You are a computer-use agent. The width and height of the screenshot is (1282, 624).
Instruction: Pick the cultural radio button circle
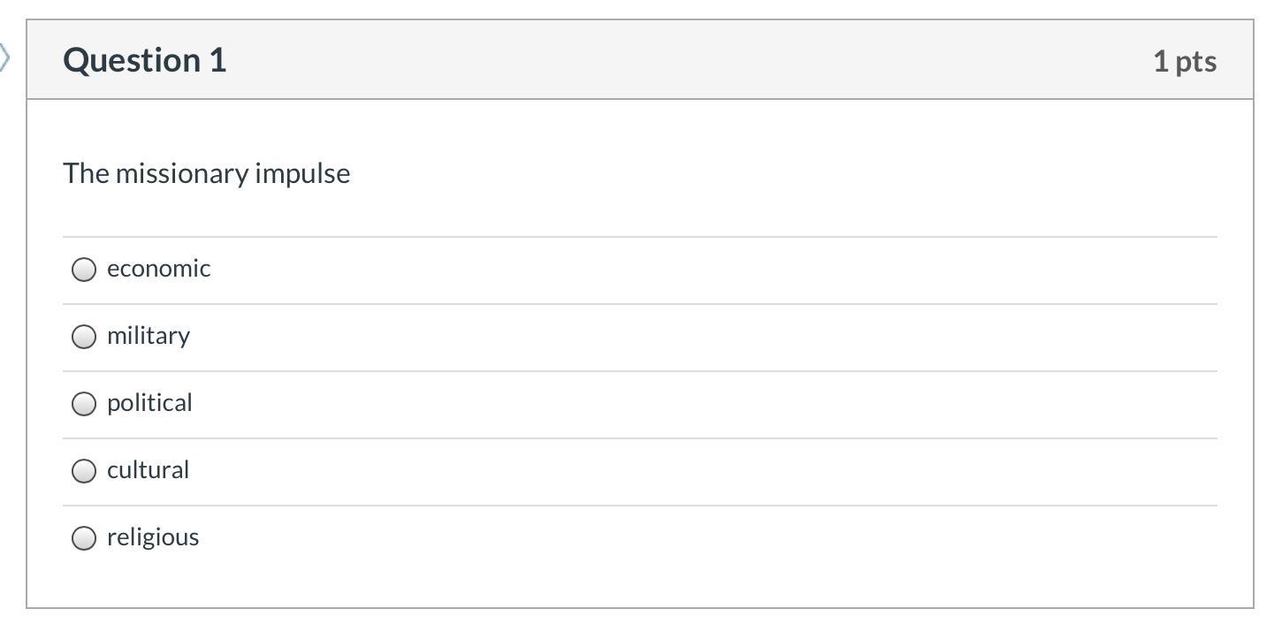[x=84, y=471]
